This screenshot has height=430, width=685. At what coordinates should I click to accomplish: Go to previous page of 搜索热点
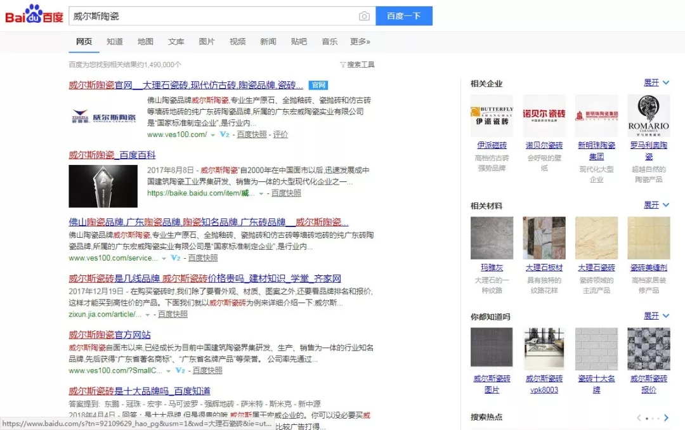(639, 418)
